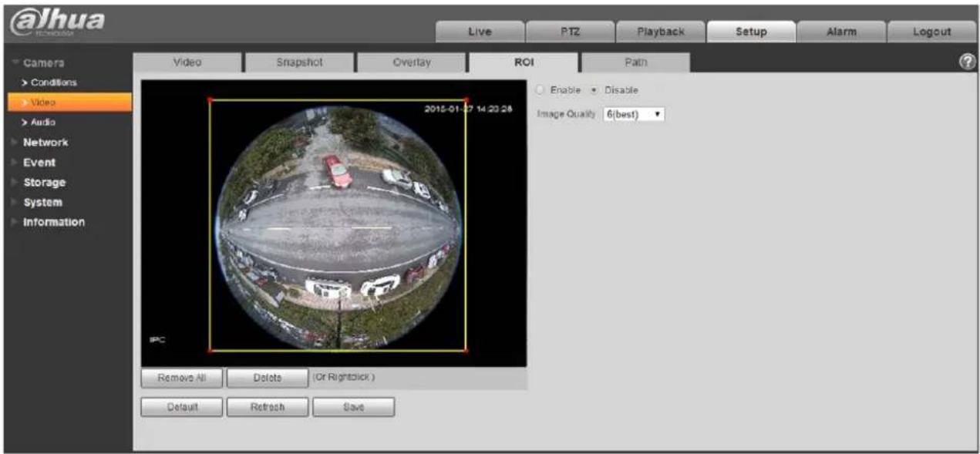Switch to the Overlay tab
980x454 pixels.
(412, 62)
